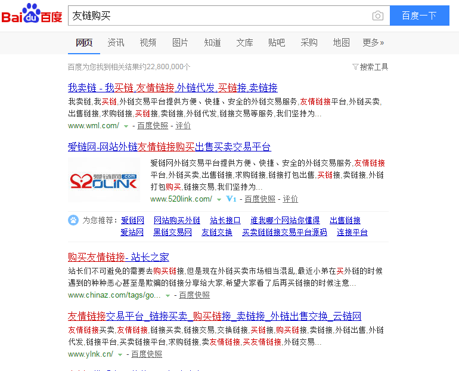Expand dropdown arrow next to www.ylnk.cn
The width and height of the screenshot is (459, 371).
click(x=120, y=355)
